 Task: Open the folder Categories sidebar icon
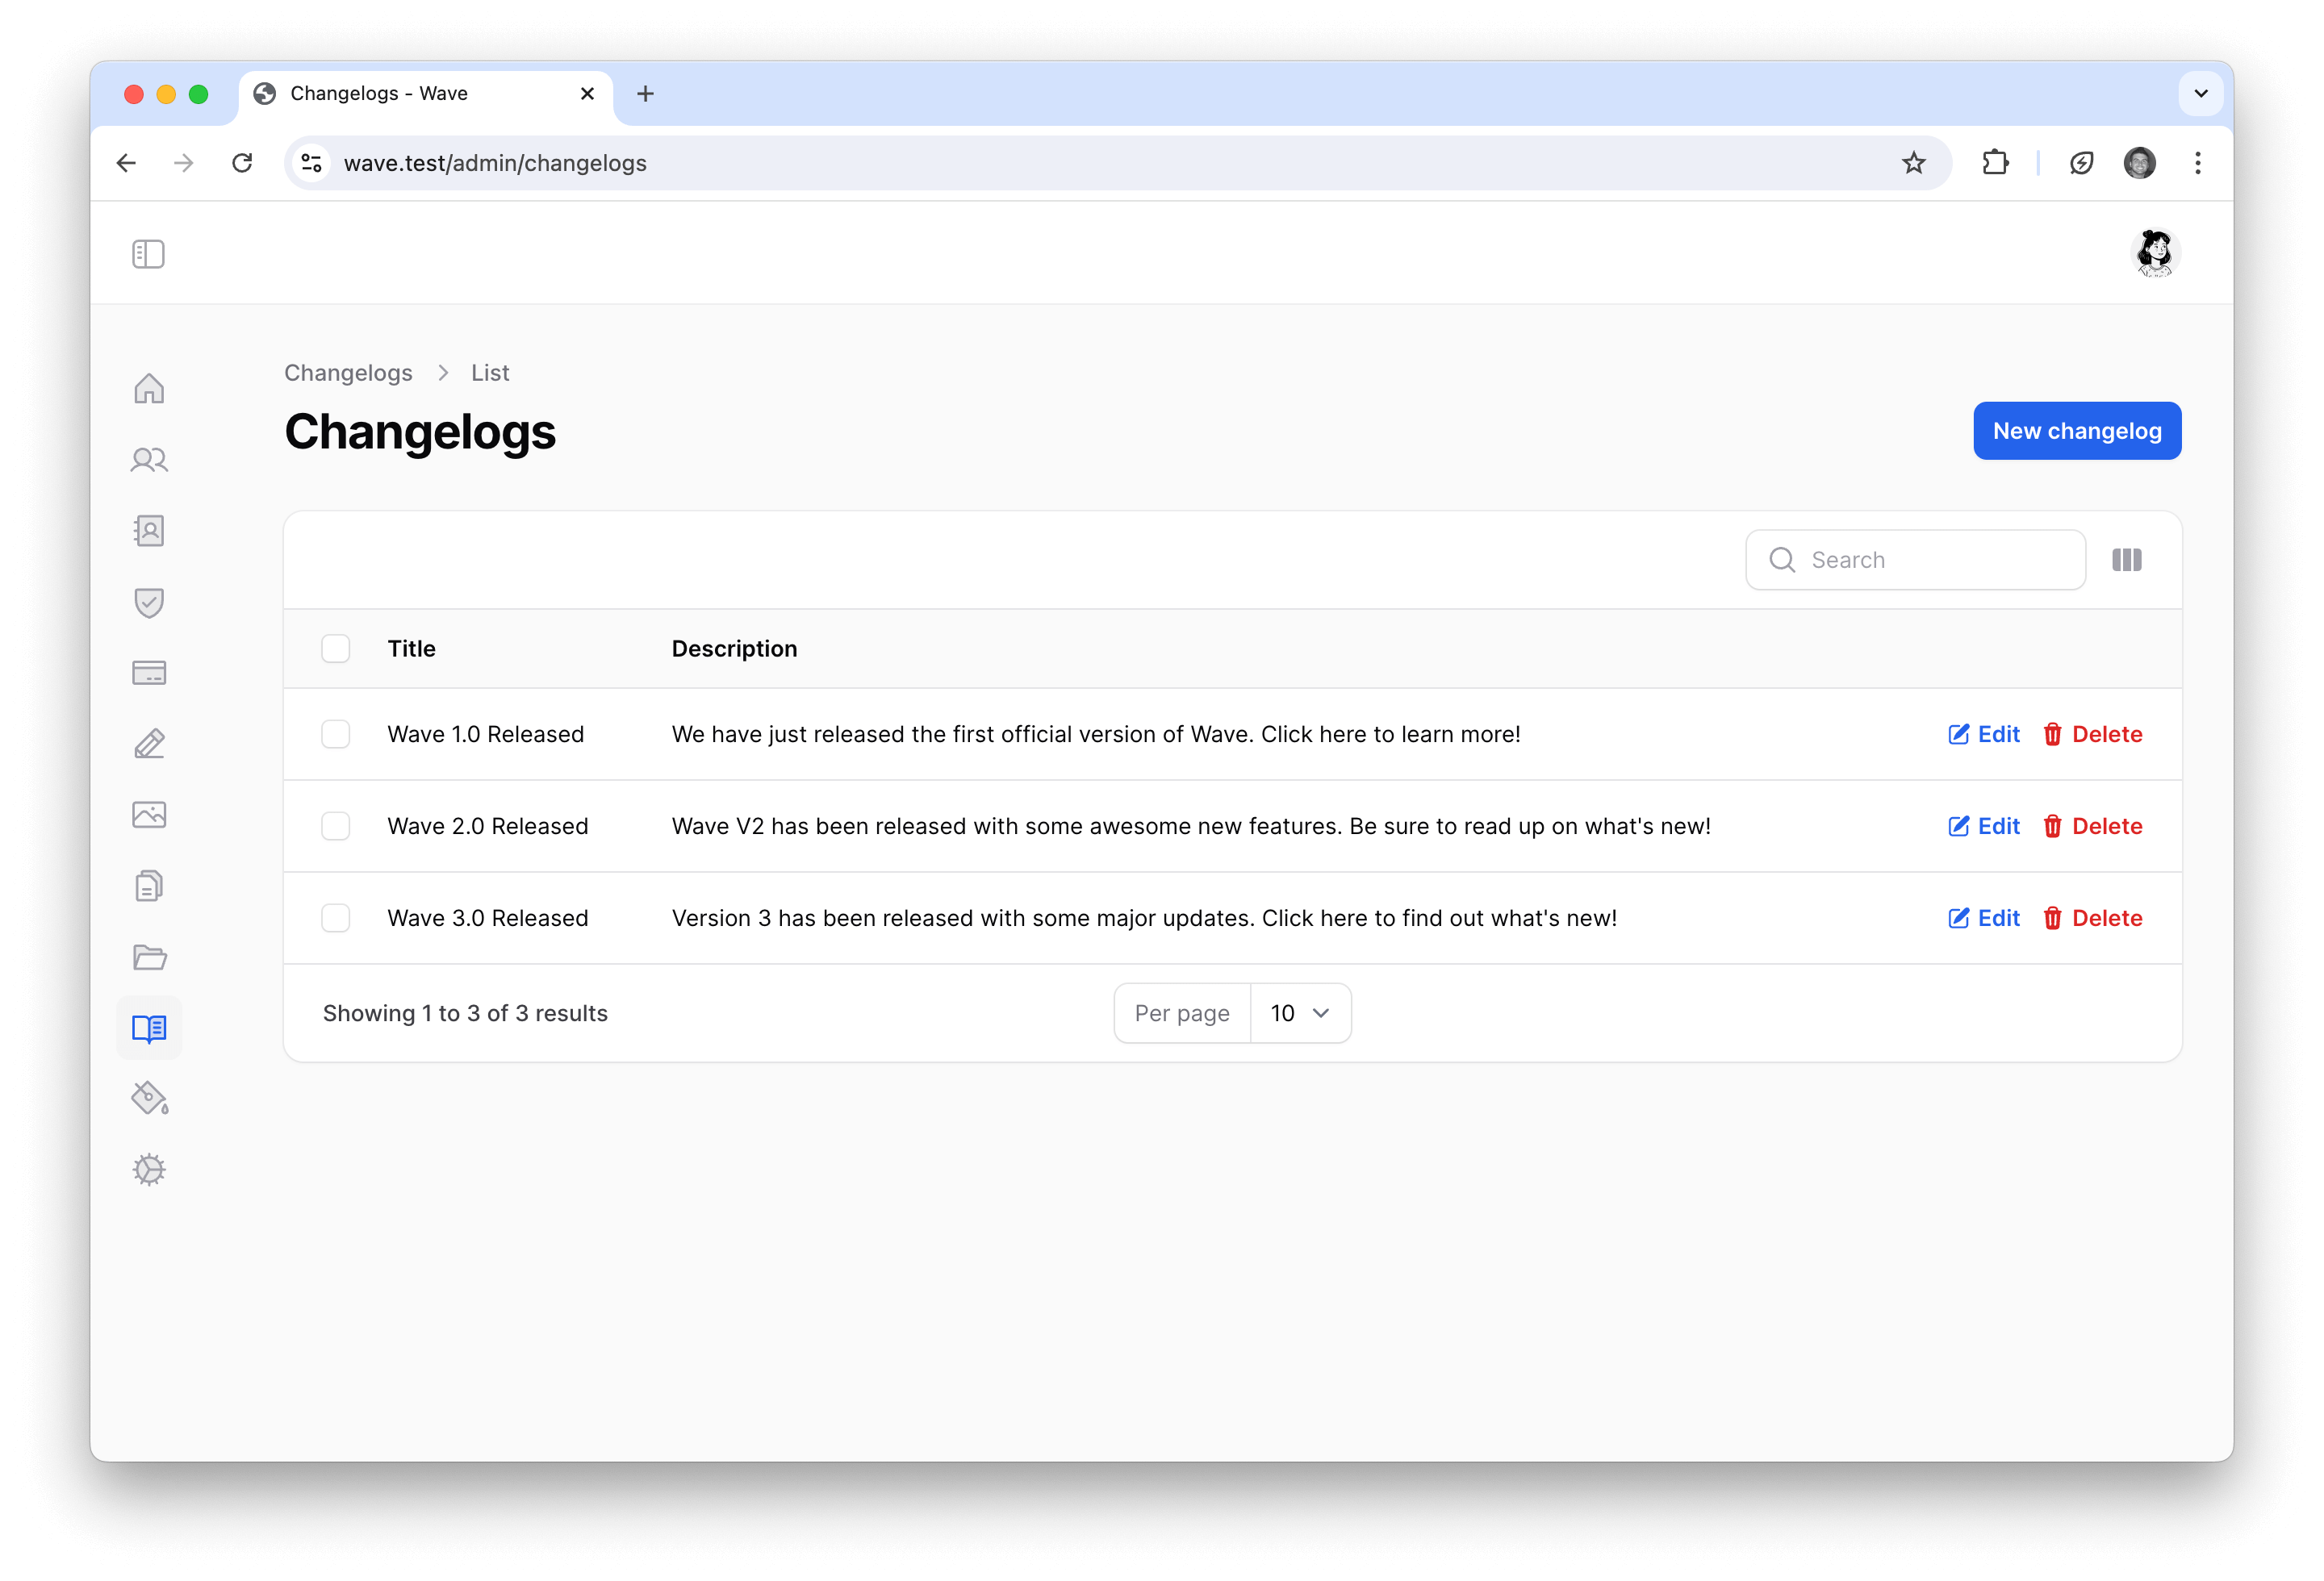(x=149, y=957)
